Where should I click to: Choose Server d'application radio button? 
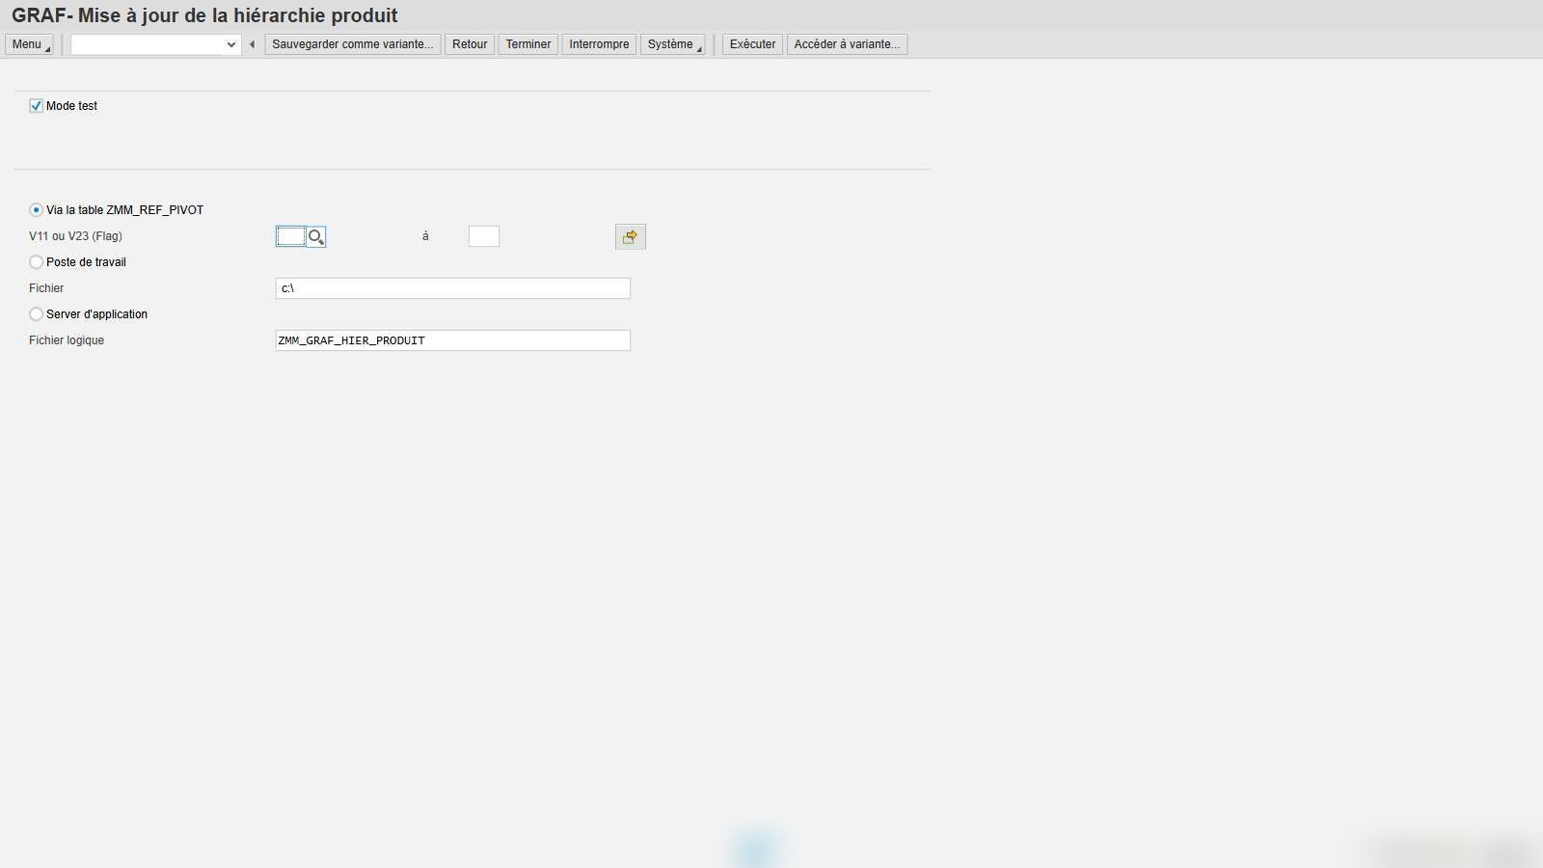pos(37,314)
